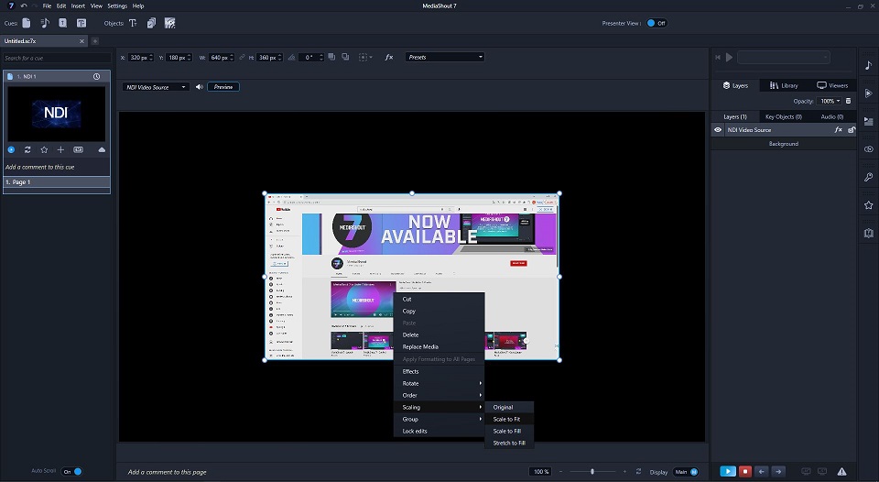
Task: Open effects fx in properties bar
Action: pyautogui.click(x=389, y=57)
